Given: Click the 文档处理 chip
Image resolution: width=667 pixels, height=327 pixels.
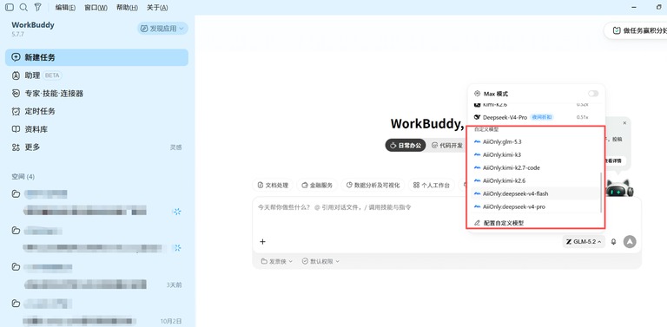Looking at the screenshot, I should click(x=273, y=185).
